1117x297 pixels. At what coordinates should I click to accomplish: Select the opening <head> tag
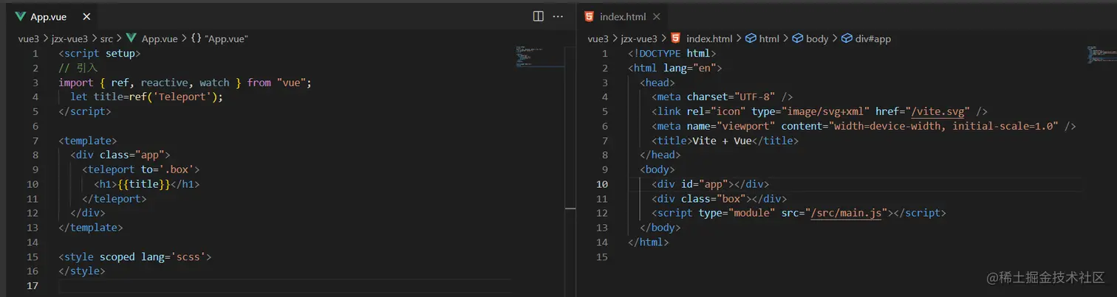tap(657, 83)
